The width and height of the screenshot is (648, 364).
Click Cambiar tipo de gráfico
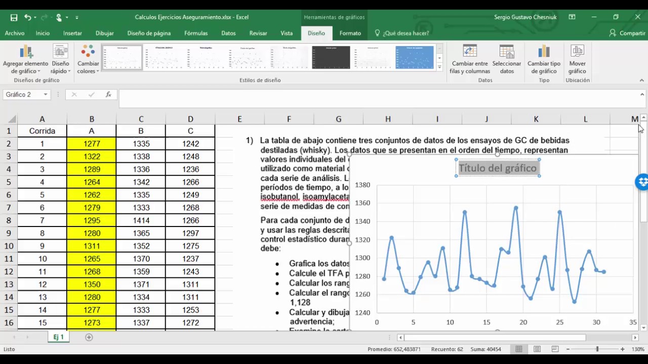[x=544, y=60]
